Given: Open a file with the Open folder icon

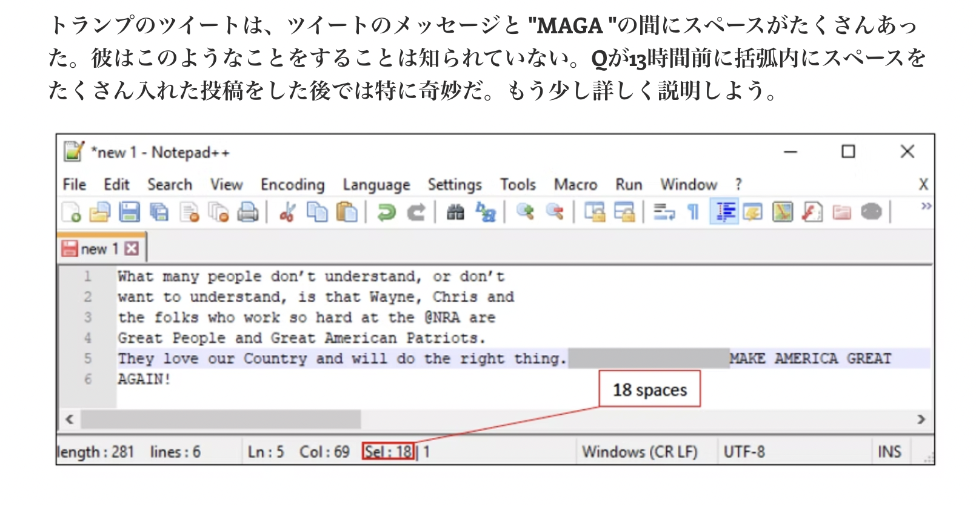Looking at the screenshot, I should [100, 212].
